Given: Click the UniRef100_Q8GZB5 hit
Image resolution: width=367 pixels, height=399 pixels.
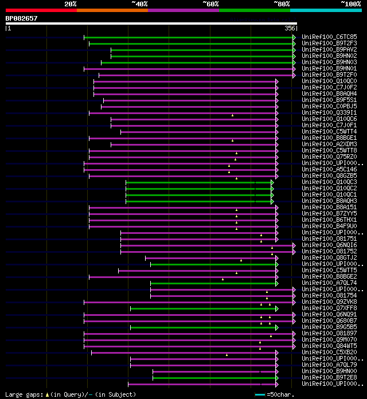Looking at the screenshot, I should (329, 175).
